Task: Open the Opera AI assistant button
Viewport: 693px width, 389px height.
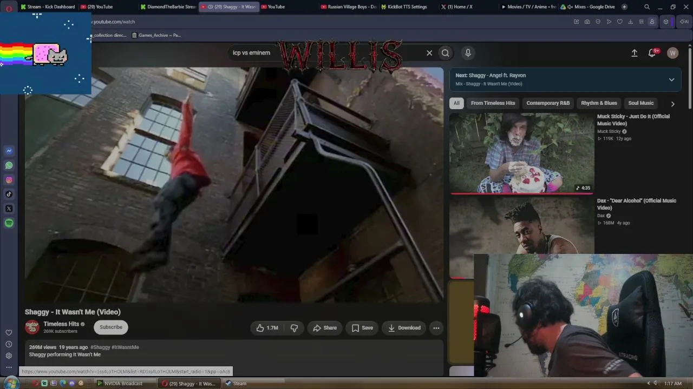Action: click(x=685, y=22)
